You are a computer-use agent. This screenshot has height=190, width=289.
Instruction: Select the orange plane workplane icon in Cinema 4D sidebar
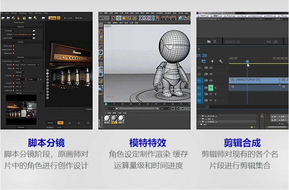click(x=101, y=42)
